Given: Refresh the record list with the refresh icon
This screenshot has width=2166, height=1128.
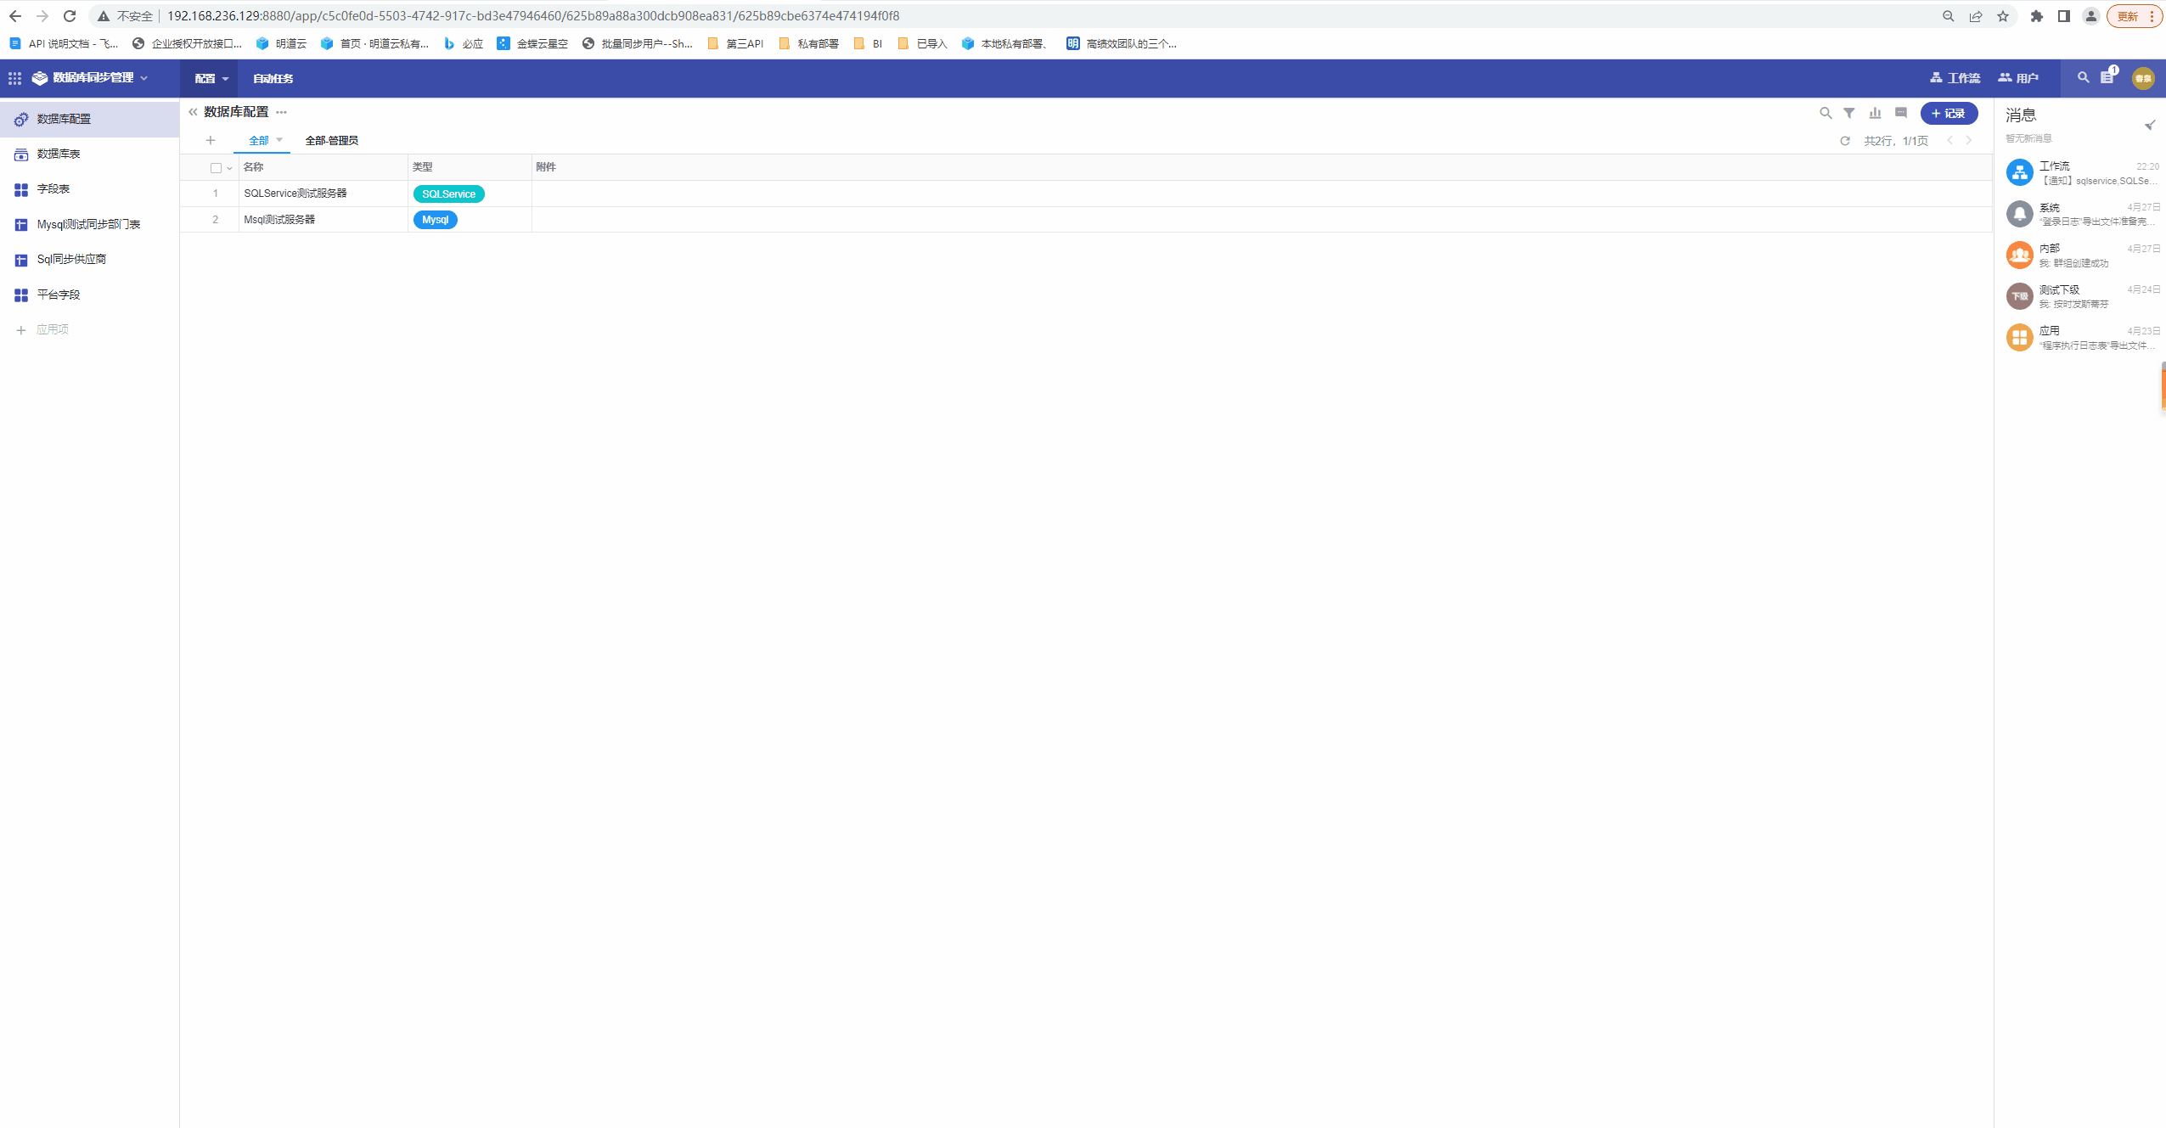Looking at the screenshot, I should [1846, 141].
